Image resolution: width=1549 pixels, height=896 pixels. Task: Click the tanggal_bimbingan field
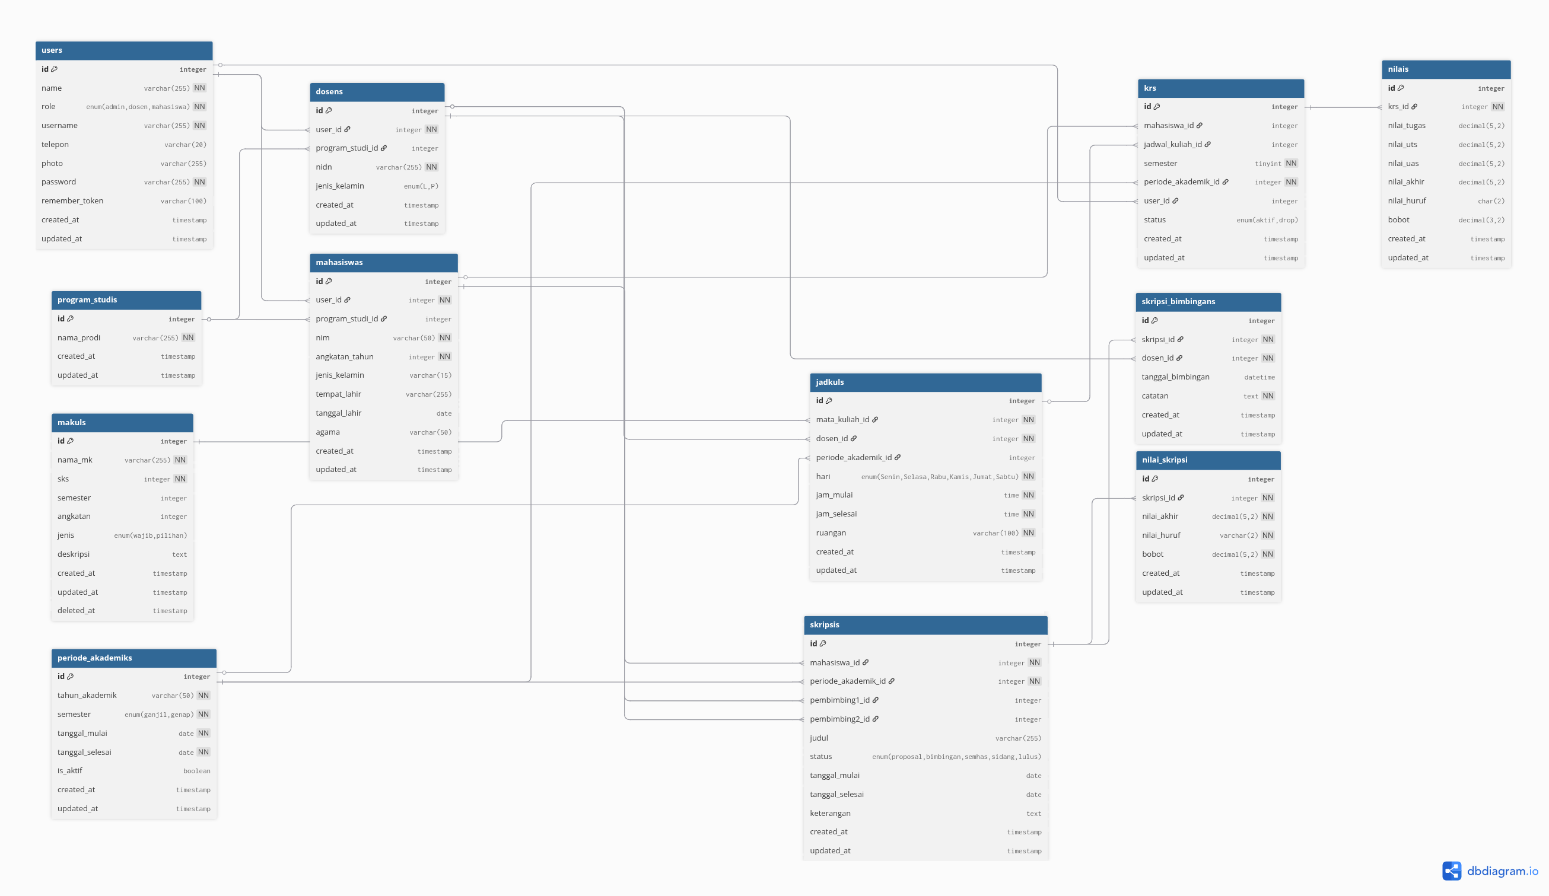pos(1208,377)
